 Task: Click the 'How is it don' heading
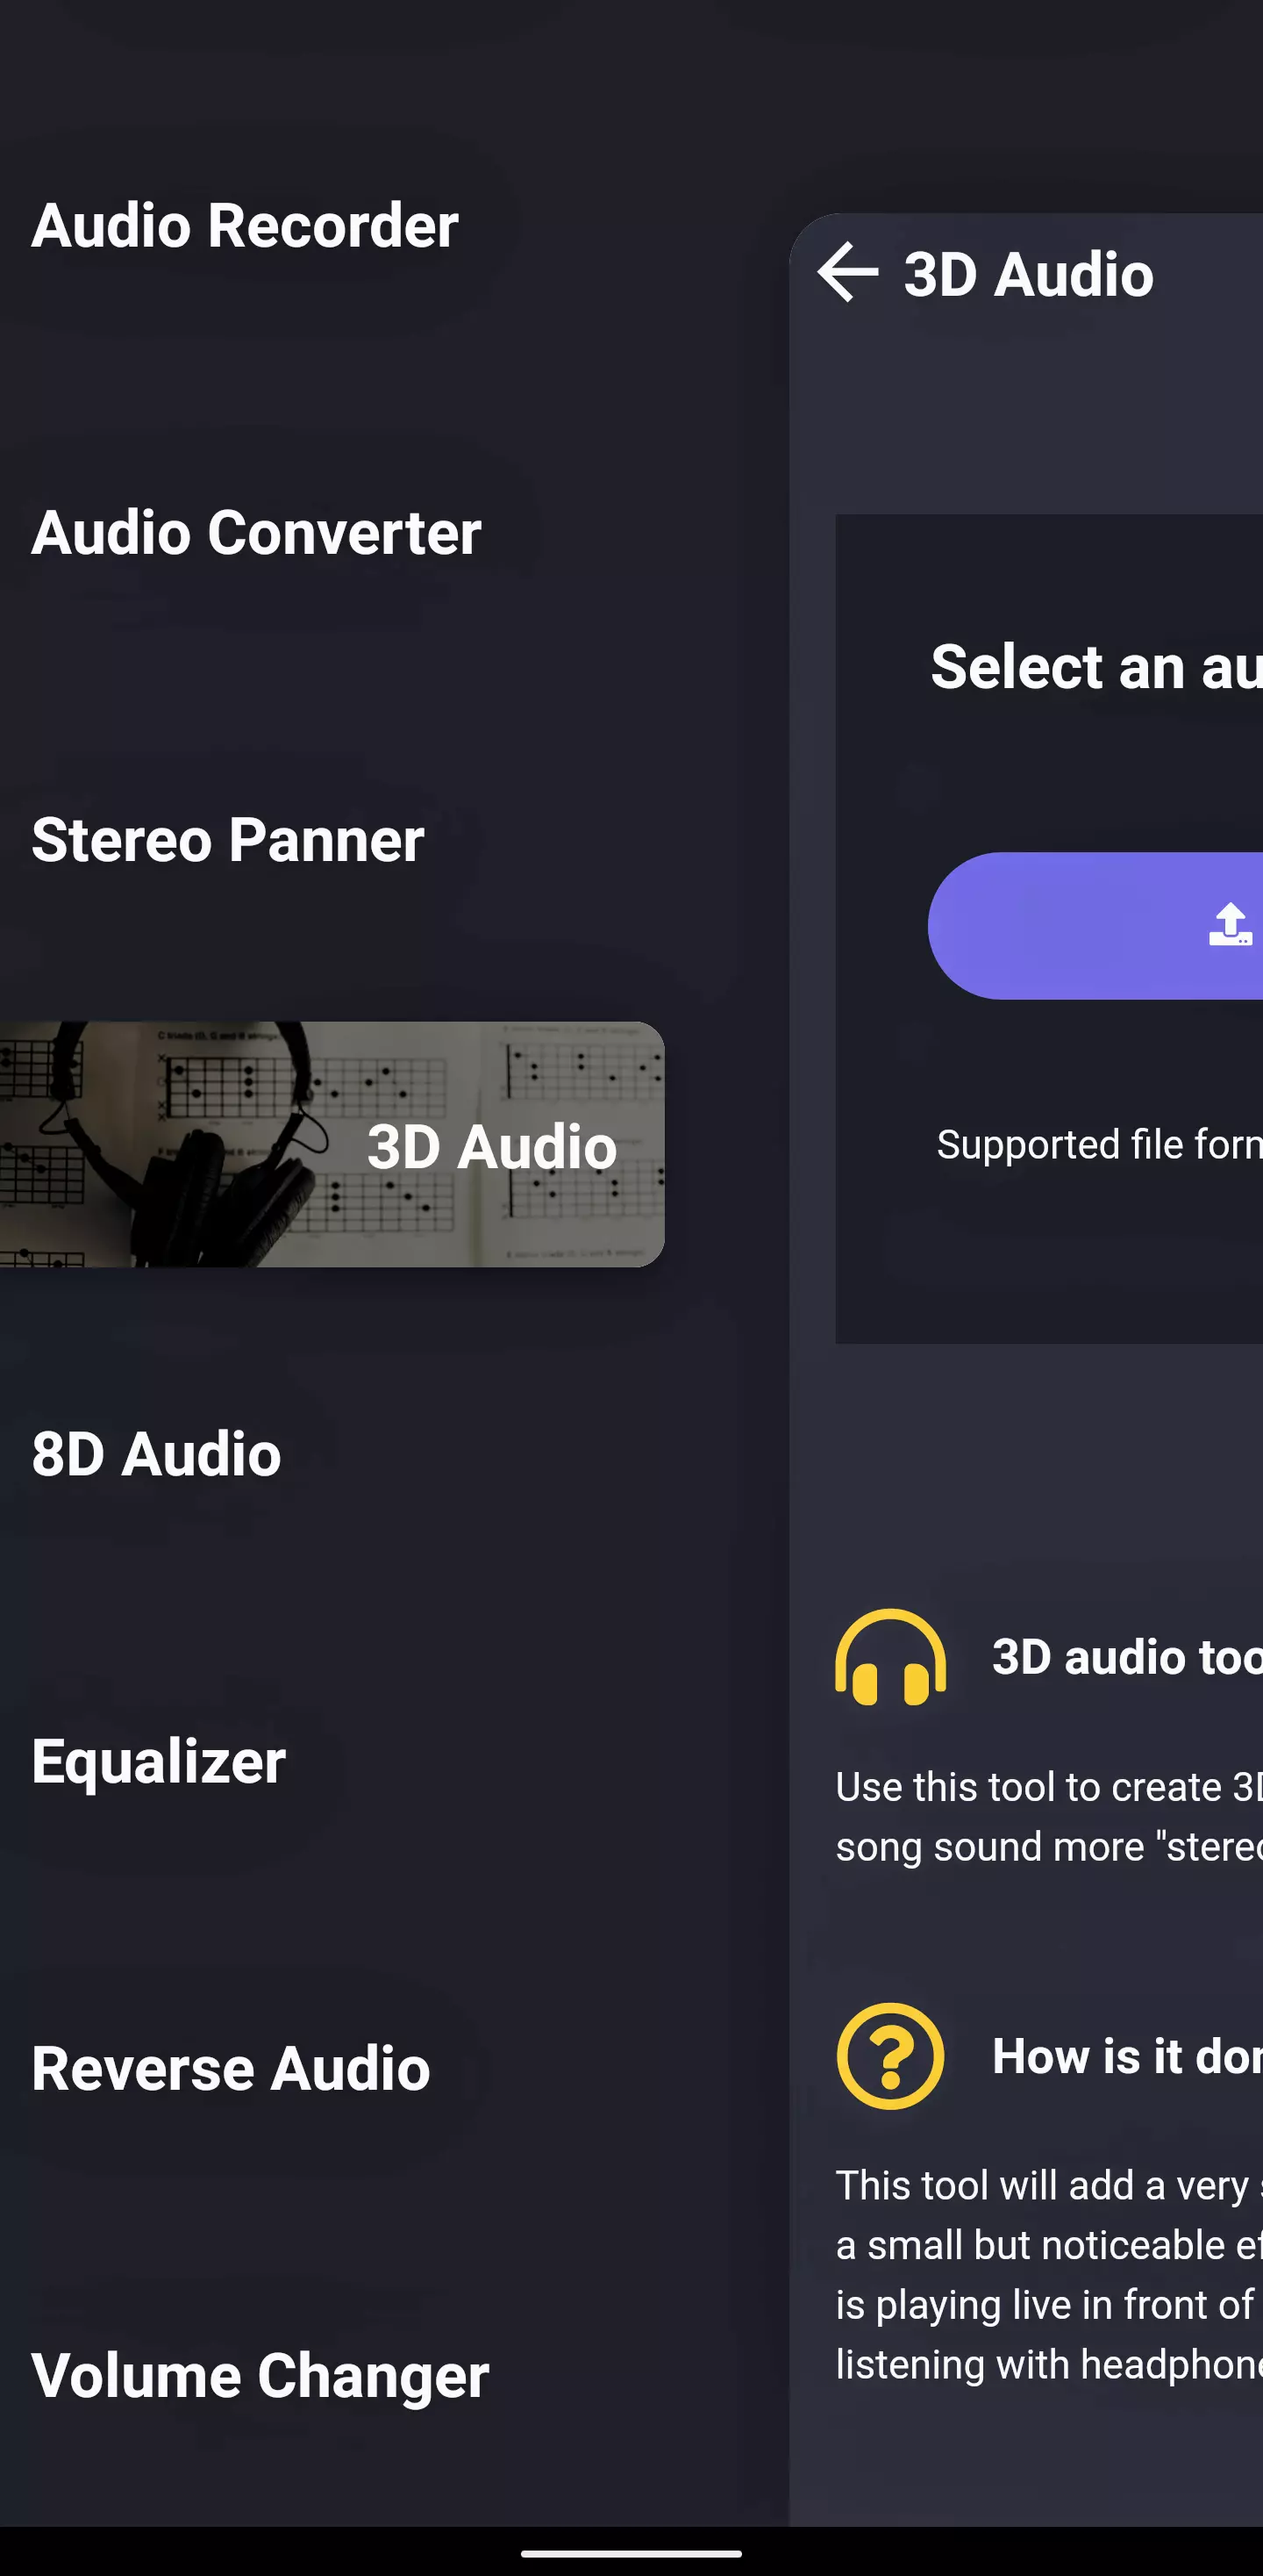point(1127,2056)
